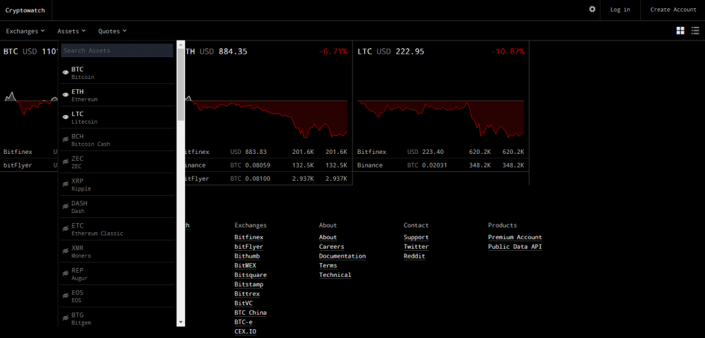Show ETC Ethereum Classic asset

[x=65, y=229]
